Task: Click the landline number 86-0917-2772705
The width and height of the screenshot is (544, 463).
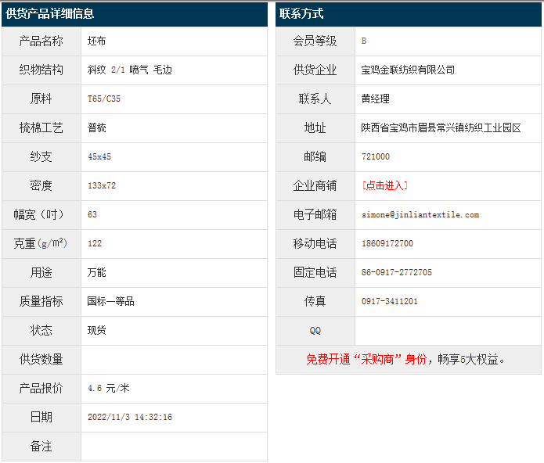Action: (396, 272)
